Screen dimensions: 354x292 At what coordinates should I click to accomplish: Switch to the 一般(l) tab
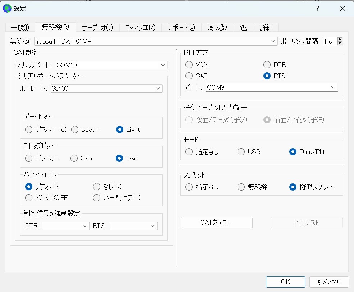click(20, 28)
